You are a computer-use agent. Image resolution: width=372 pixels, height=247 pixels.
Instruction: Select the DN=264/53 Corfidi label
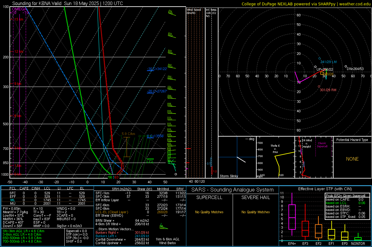click(x=355, y=69)
